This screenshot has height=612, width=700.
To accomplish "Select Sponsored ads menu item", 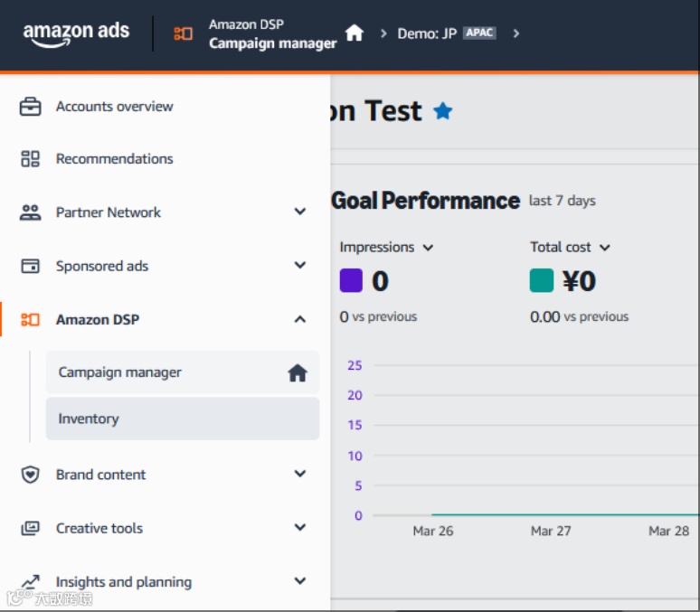I will (x=102, y=266).
